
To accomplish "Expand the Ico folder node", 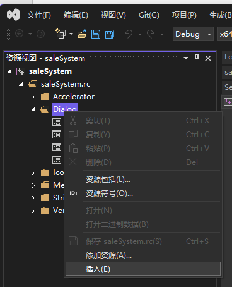I will (x=33, y=173).
